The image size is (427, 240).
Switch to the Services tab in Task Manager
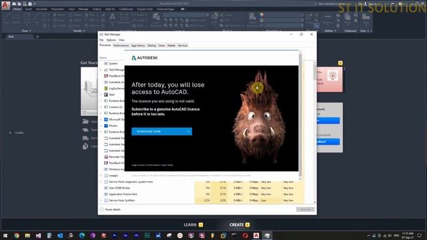click(x=183, y=45)
